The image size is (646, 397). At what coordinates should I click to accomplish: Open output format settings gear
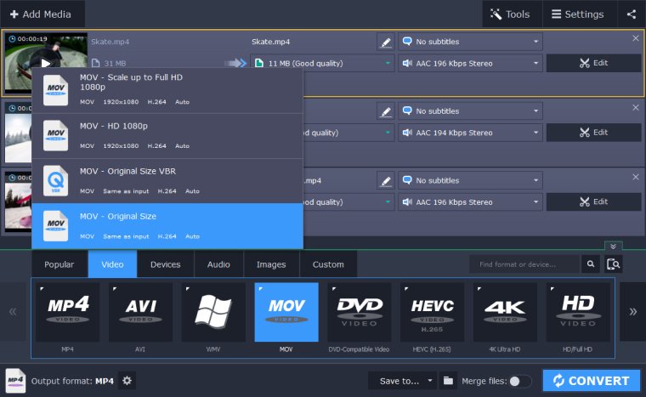(x=127, y=381)
